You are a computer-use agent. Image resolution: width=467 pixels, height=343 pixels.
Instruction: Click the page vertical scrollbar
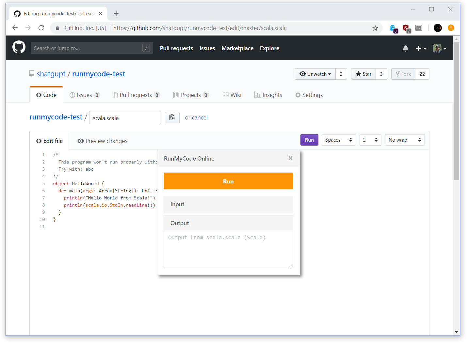pos(456,111)
